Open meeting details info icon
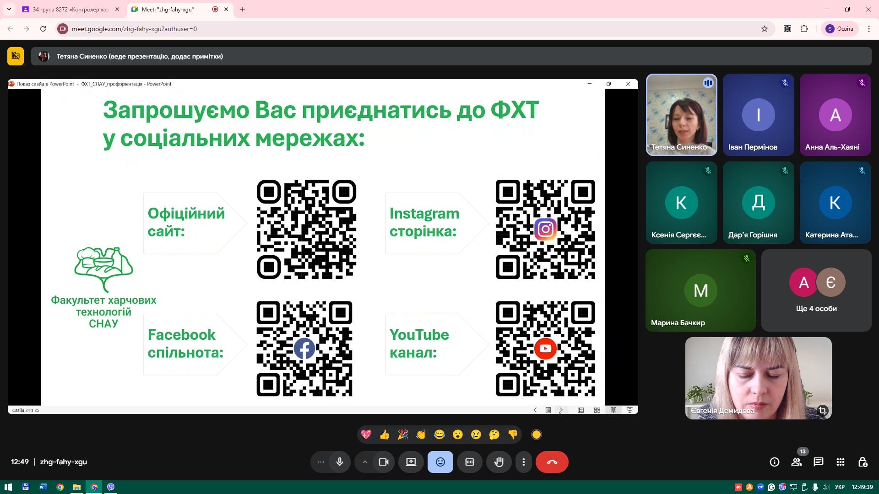 pyautogui.click(x=774, y=462)
